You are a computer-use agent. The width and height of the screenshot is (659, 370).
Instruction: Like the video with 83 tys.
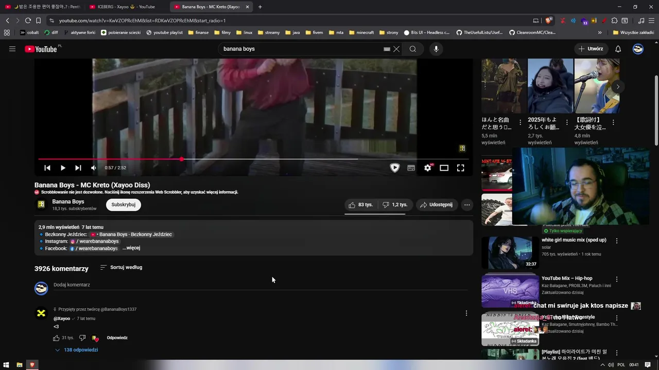[360, 205]
